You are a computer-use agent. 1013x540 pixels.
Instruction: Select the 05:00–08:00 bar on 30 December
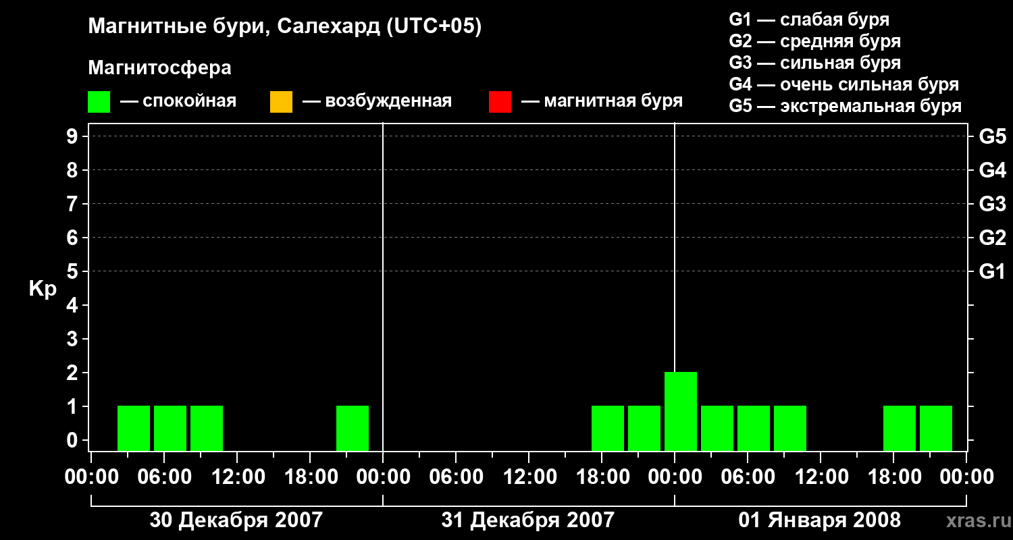(170, 428)
